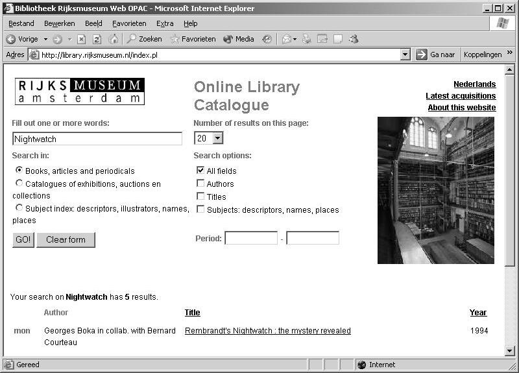Click the Rijksmuseum Amsterdam logo
The height and width of the screenshot is (373, 519).
pyautogui.click(x=80, y=91)
